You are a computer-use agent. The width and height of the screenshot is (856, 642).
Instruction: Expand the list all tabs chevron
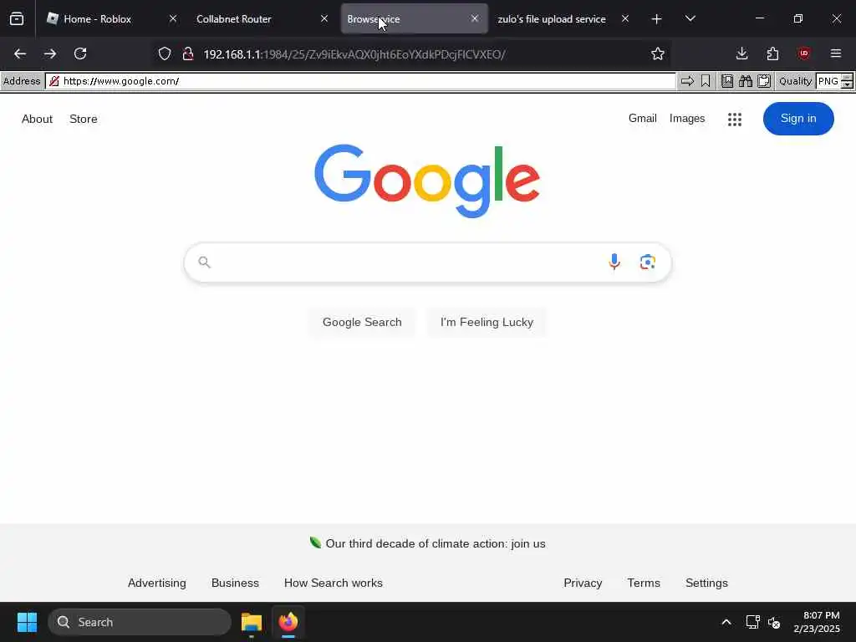[x=690, y=19]
